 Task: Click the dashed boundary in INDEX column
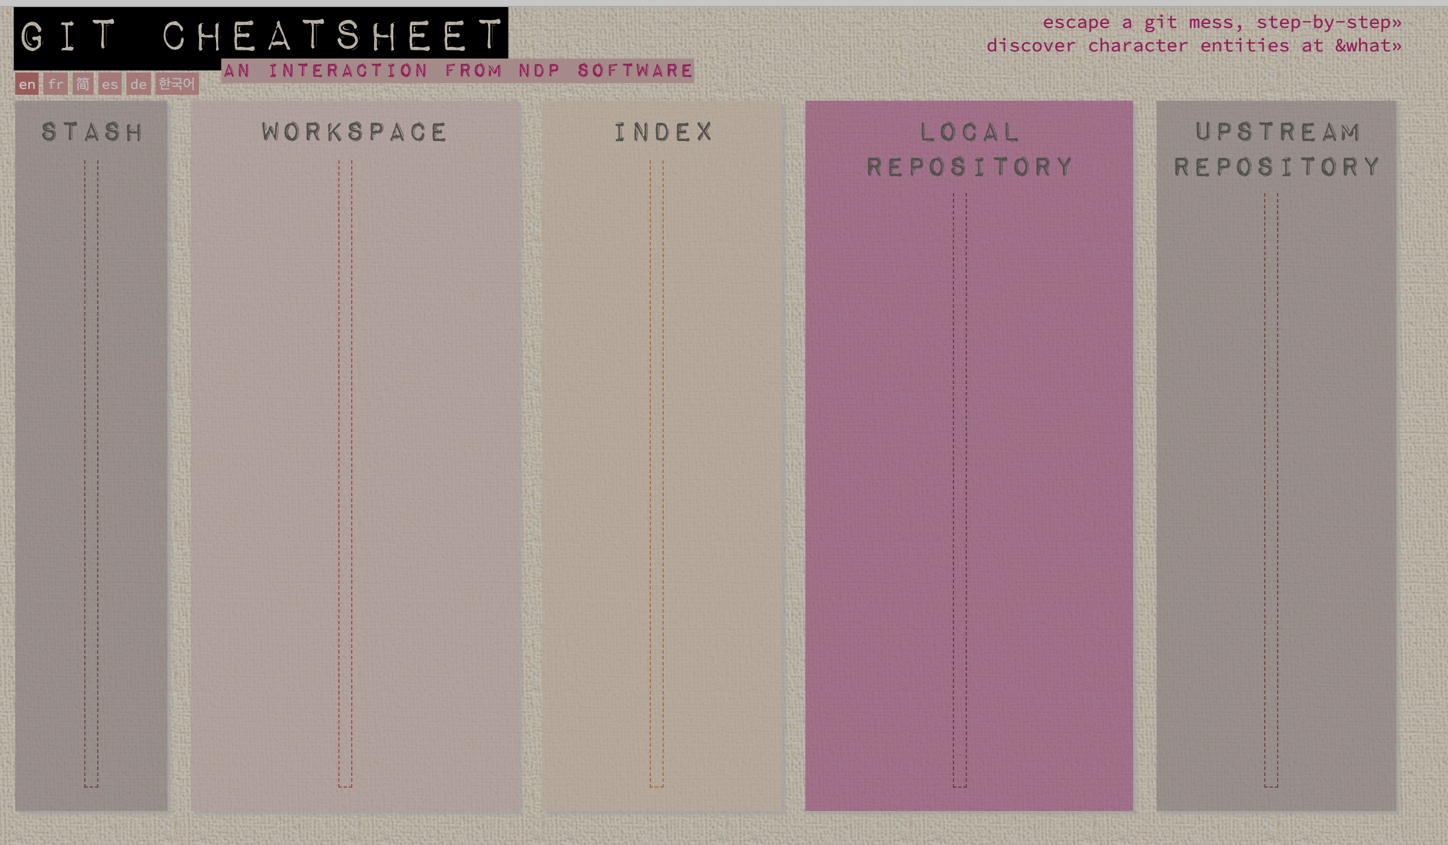(x=664, y=483)
